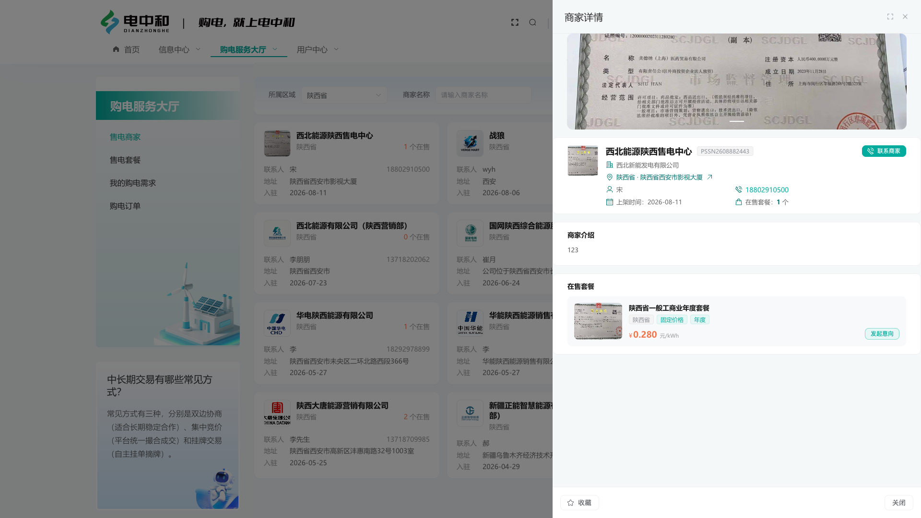Open the 陕西省西安市影视大厦 location link

point(659,177)
